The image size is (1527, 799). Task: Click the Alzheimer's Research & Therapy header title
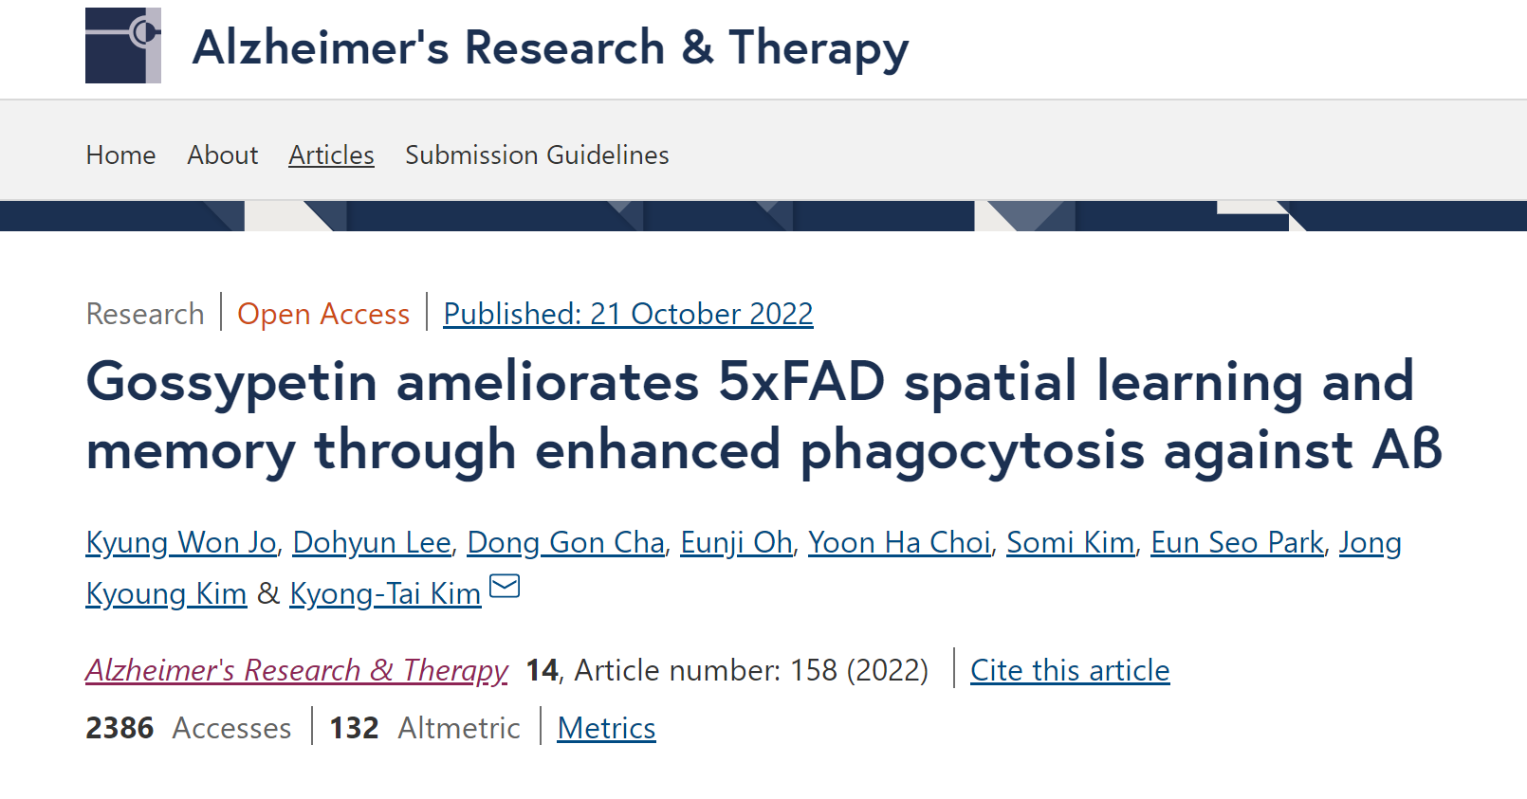550,47
